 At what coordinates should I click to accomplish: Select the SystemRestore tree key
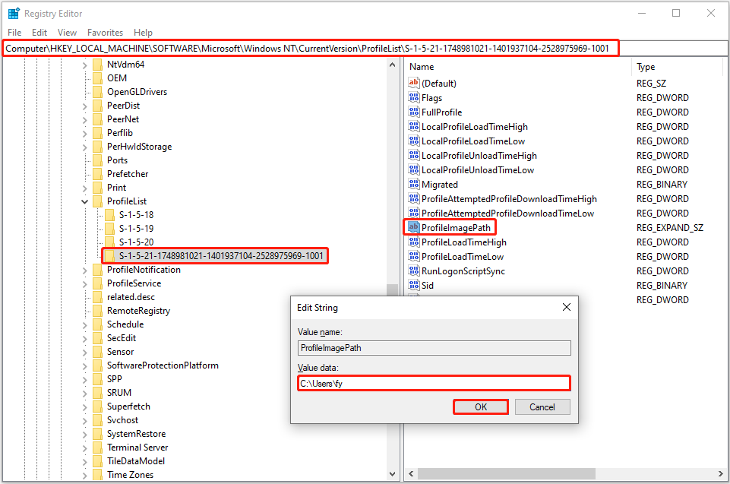click(x=137, y=434)
